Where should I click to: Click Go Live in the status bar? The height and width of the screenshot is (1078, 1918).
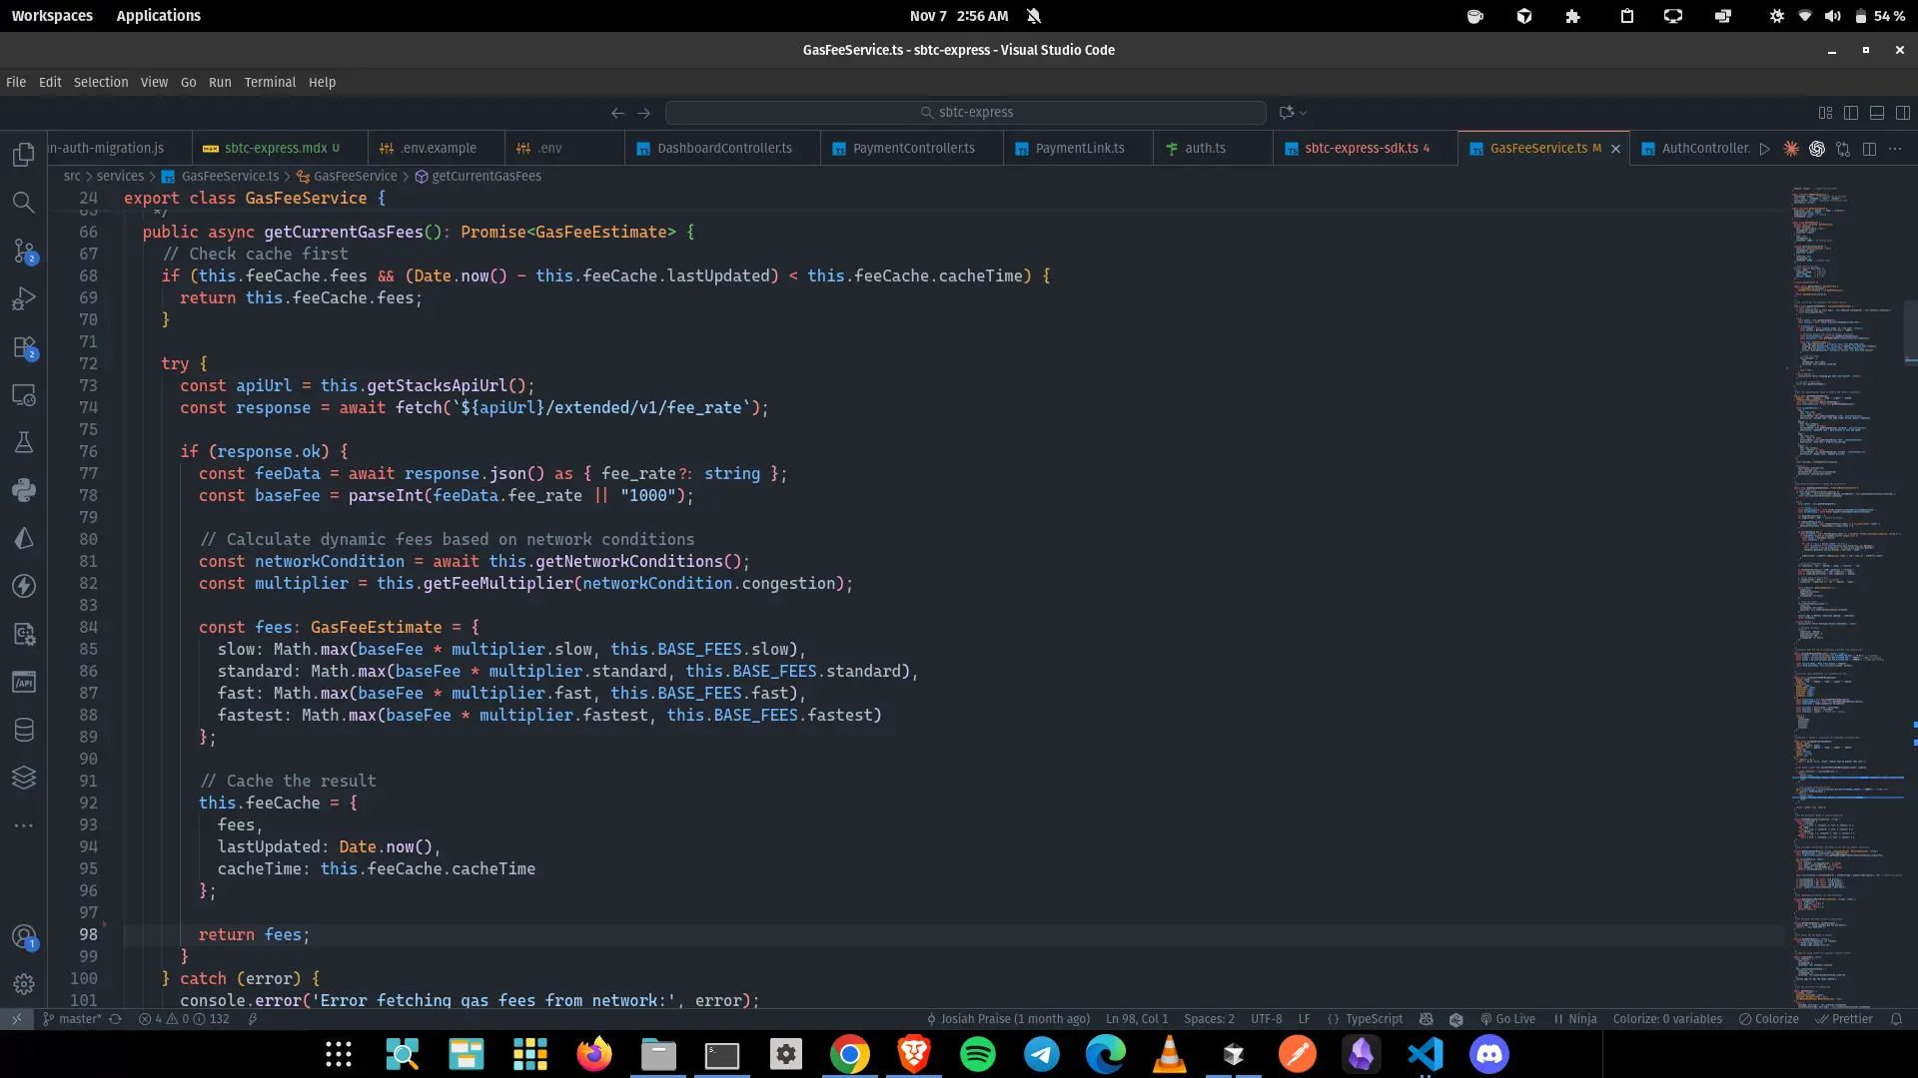click(1507, 1019)
